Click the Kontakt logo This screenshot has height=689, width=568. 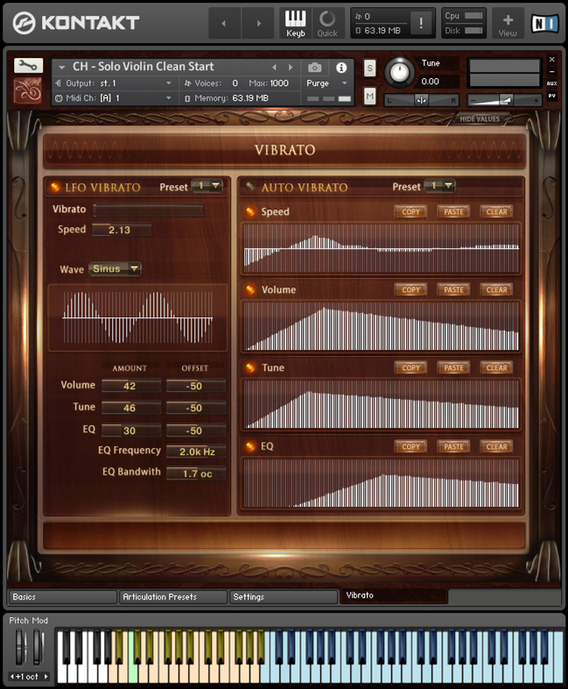[75, 23]
